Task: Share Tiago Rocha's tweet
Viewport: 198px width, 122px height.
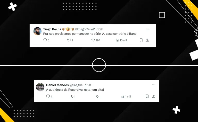Action: click(x=147, y=40)
